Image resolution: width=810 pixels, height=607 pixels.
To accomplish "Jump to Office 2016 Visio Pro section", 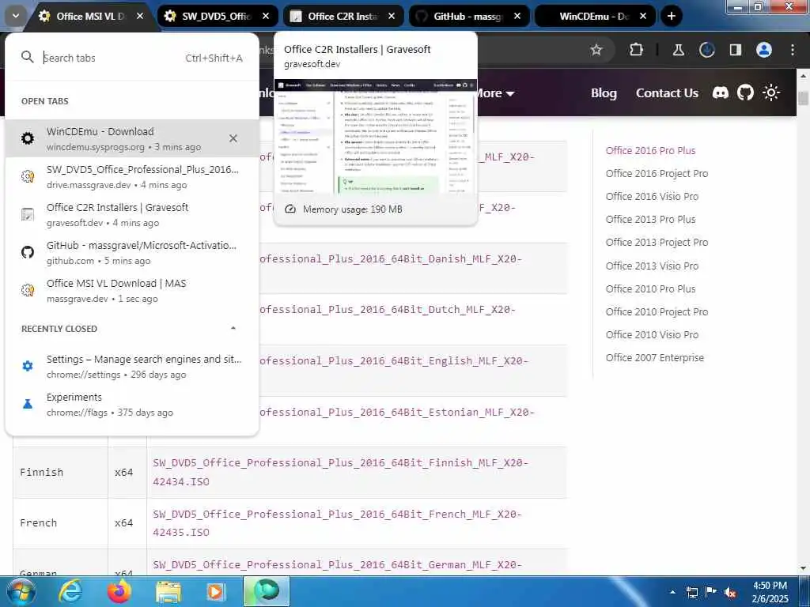I will coord(652,197).
